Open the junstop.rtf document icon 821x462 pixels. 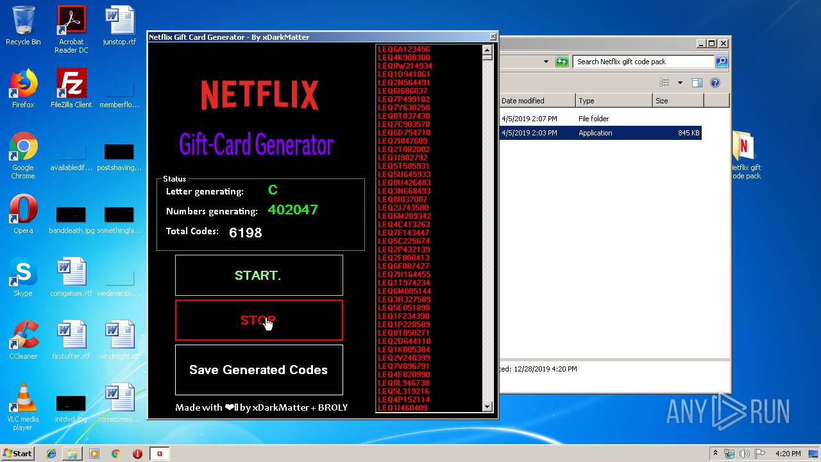click(119, 26)
